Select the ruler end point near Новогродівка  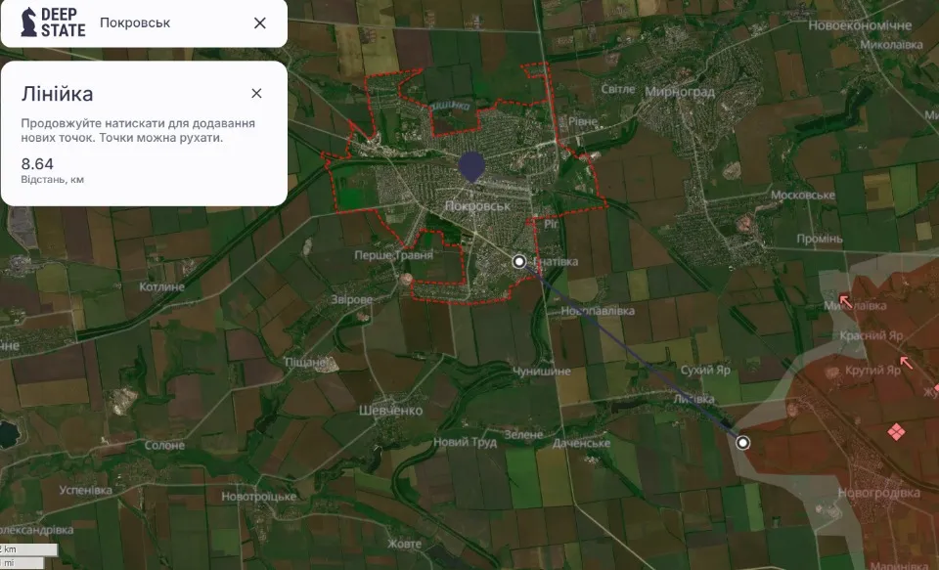pyautogui.click(x=742, y=443)
